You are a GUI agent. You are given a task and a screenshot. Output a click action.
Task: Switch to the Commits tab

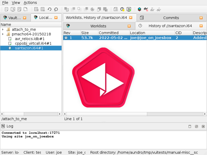(171, 18)
